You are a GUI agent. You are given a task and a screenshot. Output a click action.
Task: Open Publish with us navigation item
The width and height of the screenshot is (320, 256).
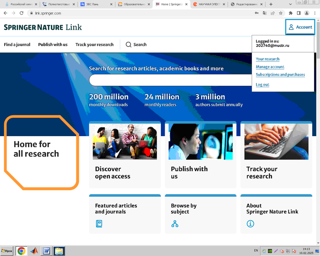(x=52, y=44)
